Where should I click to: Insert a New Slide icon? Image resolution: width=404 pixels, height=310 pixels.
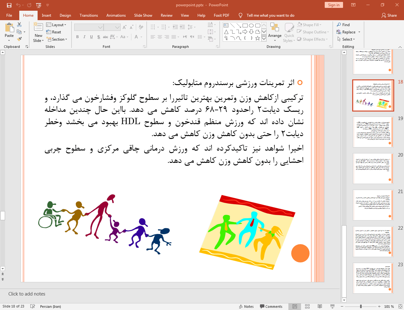pos(38,27)
